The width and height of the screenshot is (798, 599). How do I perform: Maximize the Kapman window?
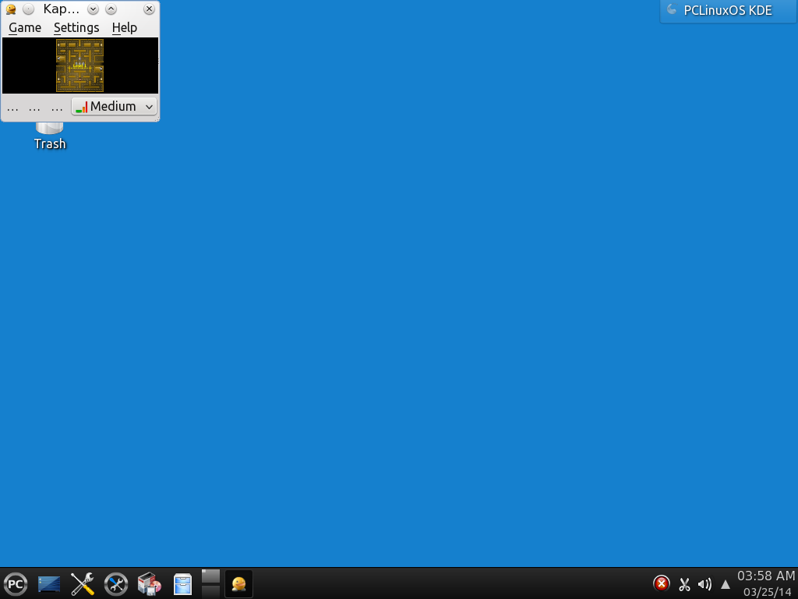111,9
